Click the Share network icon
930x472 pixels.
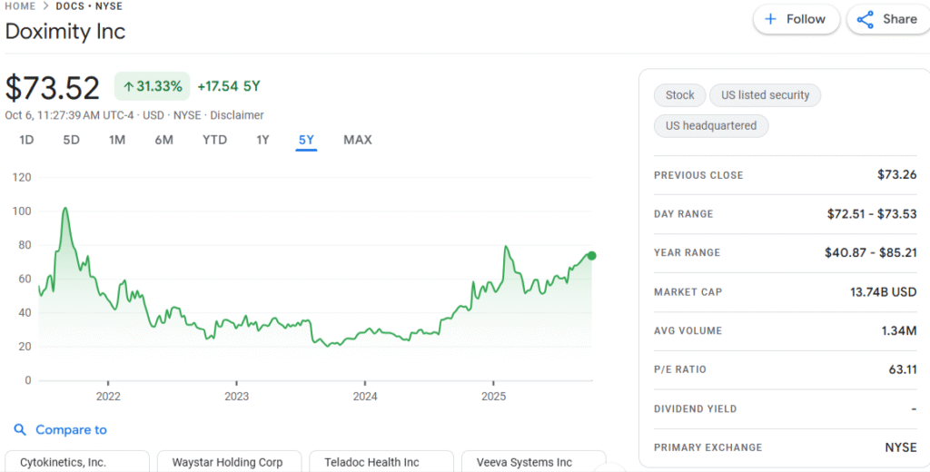pyautogui.click(x=865, y=19)
